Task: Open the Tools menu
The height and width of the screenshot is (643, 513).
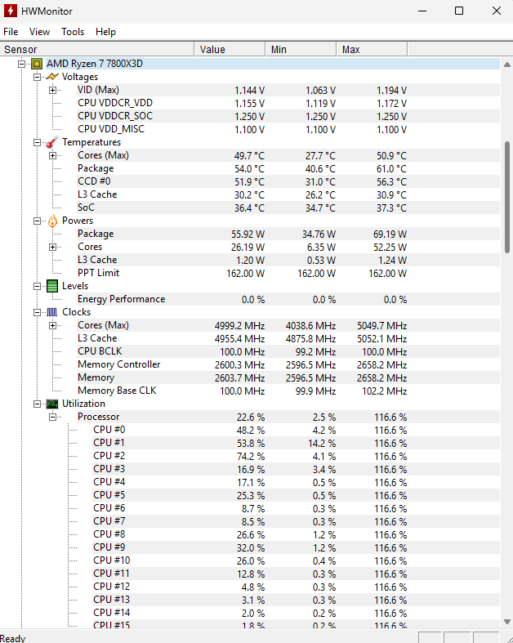Action: coord(73,32)
